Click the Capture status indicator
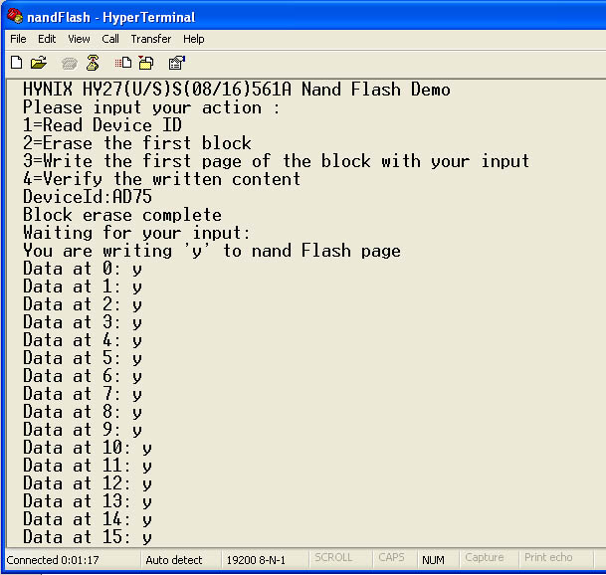606x575 pixels. click(489, 559)
